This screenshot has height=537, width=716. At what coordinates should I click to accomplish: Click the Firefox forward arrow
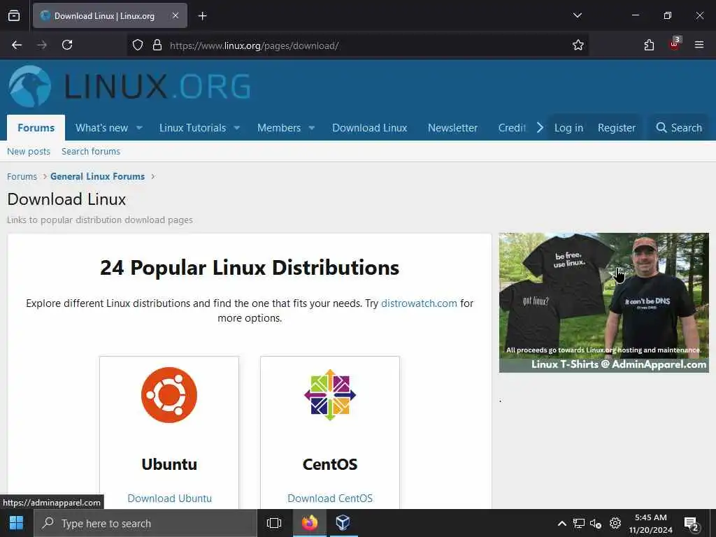tap(42, 45)
